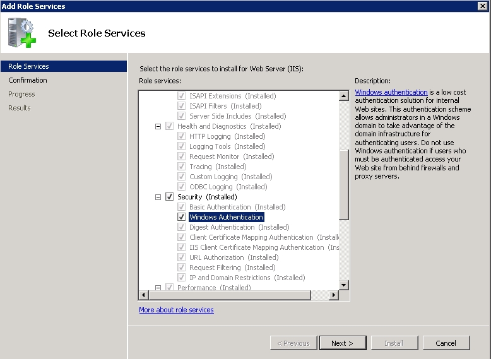Toggle the Security checkbox
The height and width of the screenshot is (359, 491).
tap(169, 197)
